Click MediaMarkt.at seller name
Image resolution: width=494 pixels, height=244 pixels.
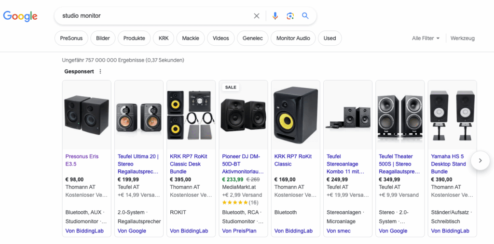coord(240,187)
